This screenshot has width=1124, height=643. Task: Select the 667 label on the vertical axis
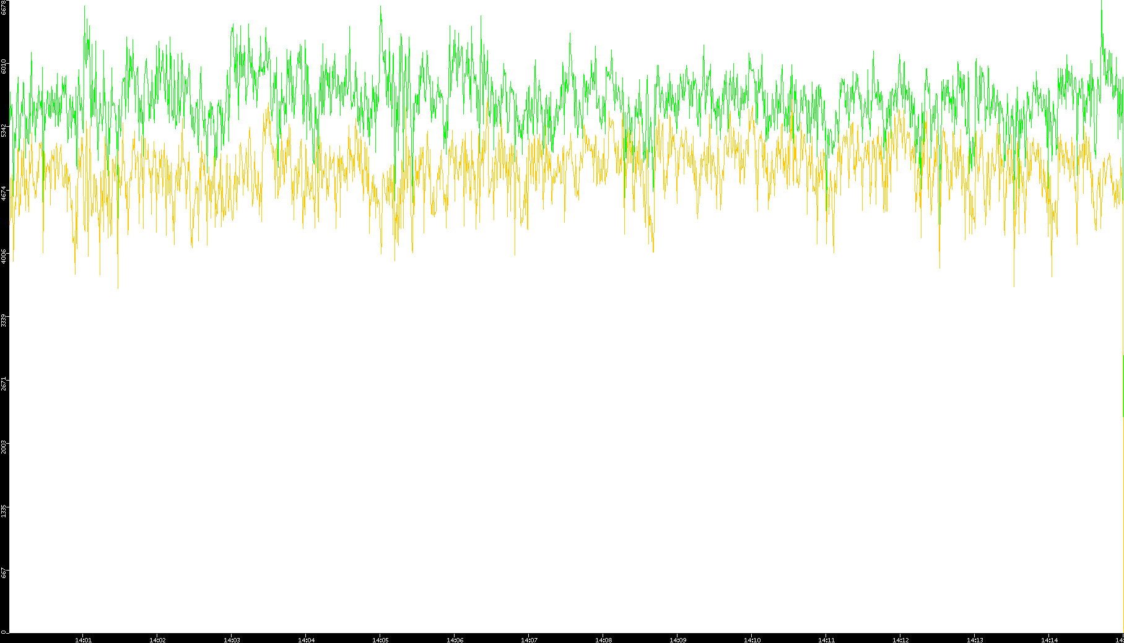[4, 573]
